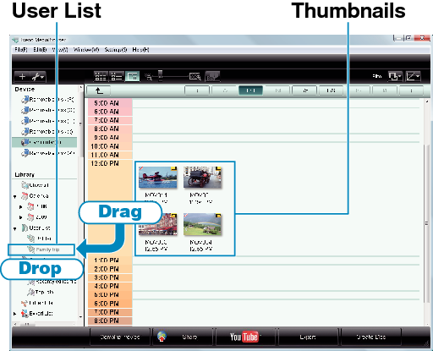The width and height of the screenshot is (433, 351).
Task: Switch to thumbnail grid view
Action: [101, 76]
